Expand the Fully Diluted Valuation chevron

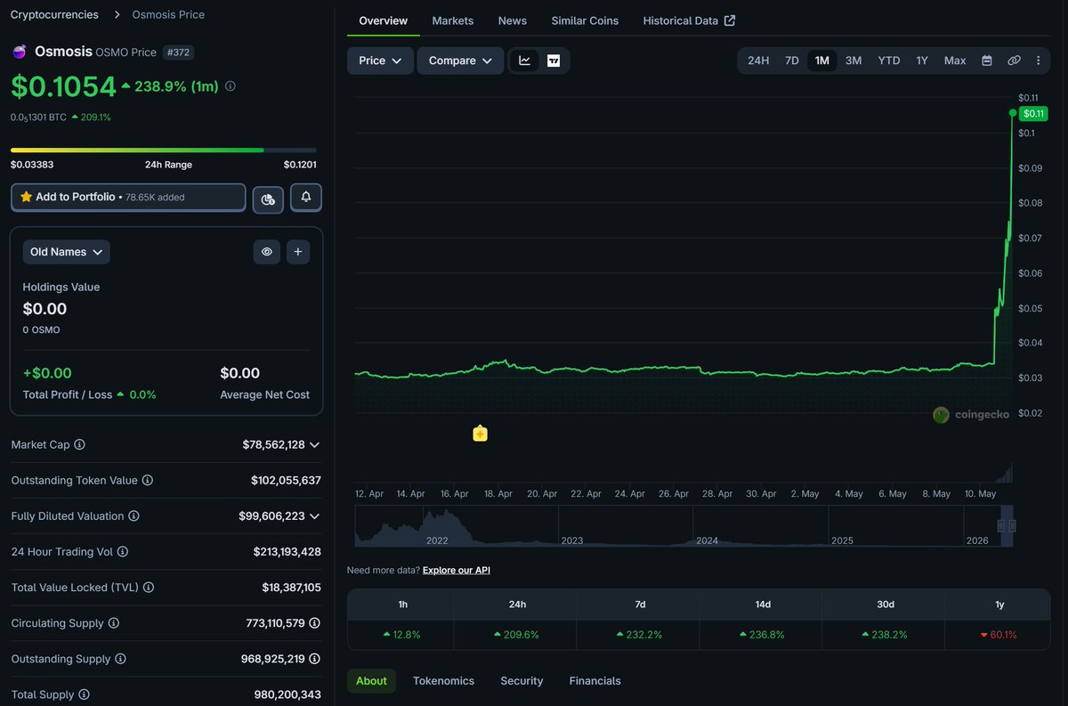click(314, 515)
